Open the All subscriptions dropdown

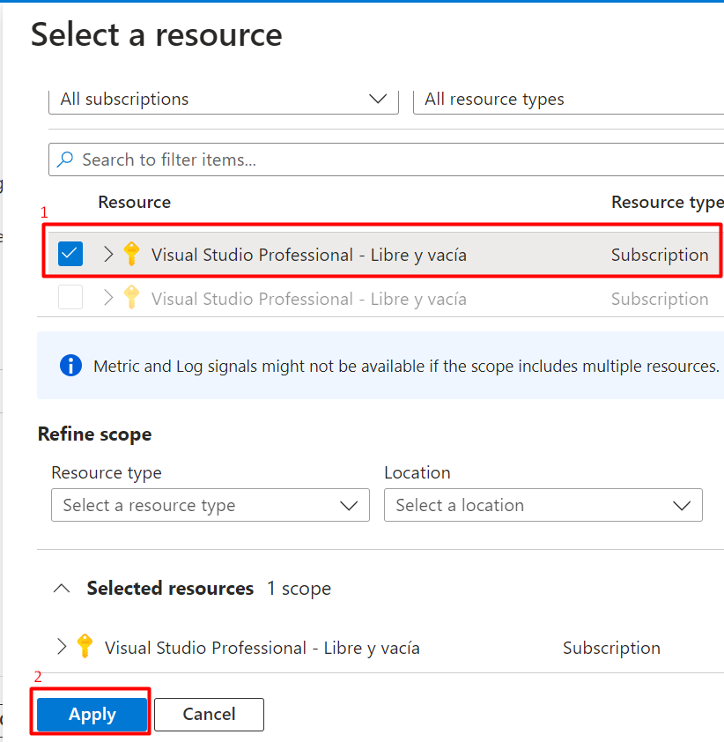224,100
